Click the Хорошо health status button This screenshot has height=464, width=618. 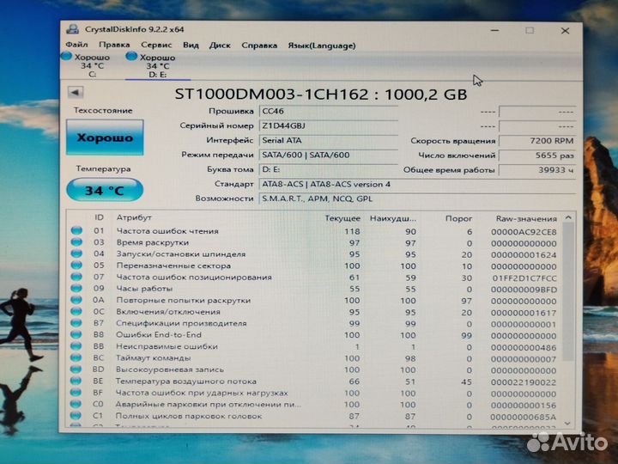coord(105,137)
